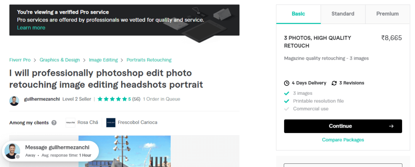Go to Graphics & Design breadcrumb
Screen dimensions: 415x167
[60, 60]
